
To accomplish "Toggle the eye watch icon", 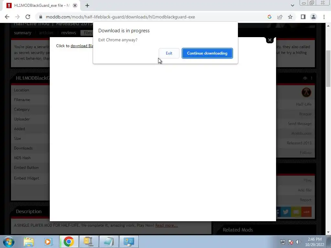I will (305, 78).
